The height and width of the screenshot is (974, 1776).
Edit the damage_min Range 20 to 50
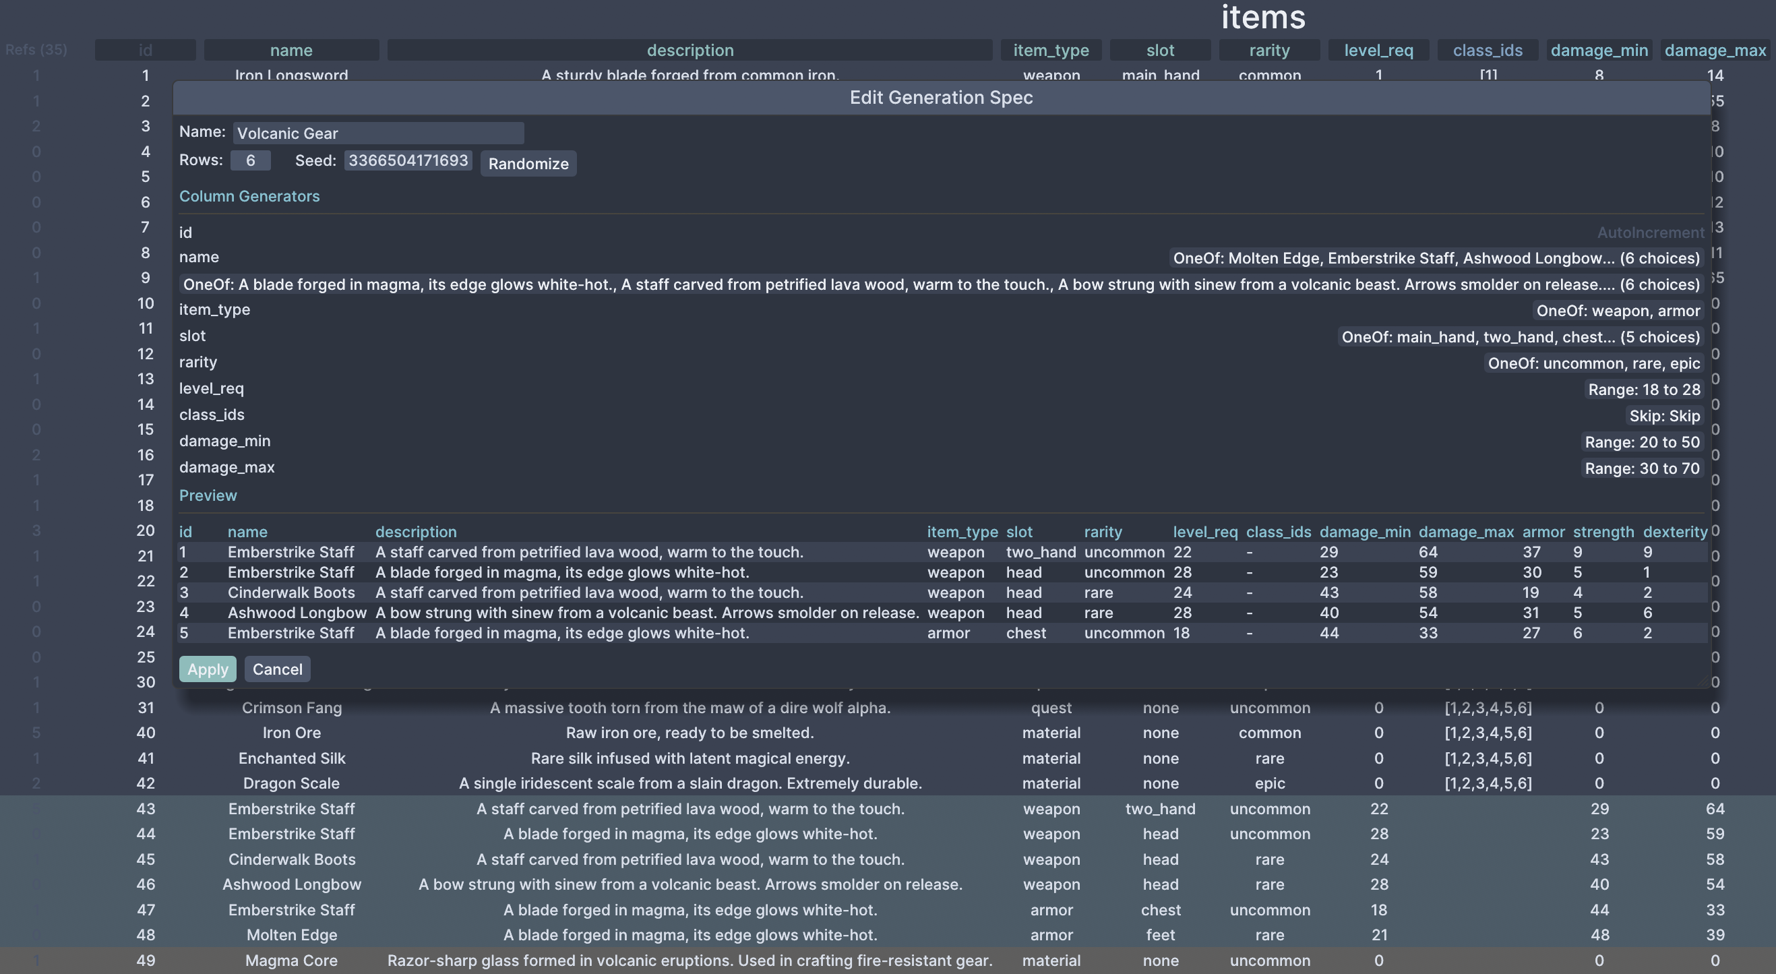click(1642, 442)
